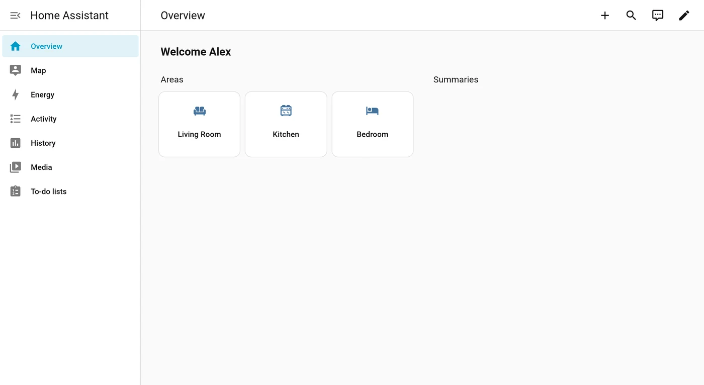Open the Living Room card label

(199, 134)
